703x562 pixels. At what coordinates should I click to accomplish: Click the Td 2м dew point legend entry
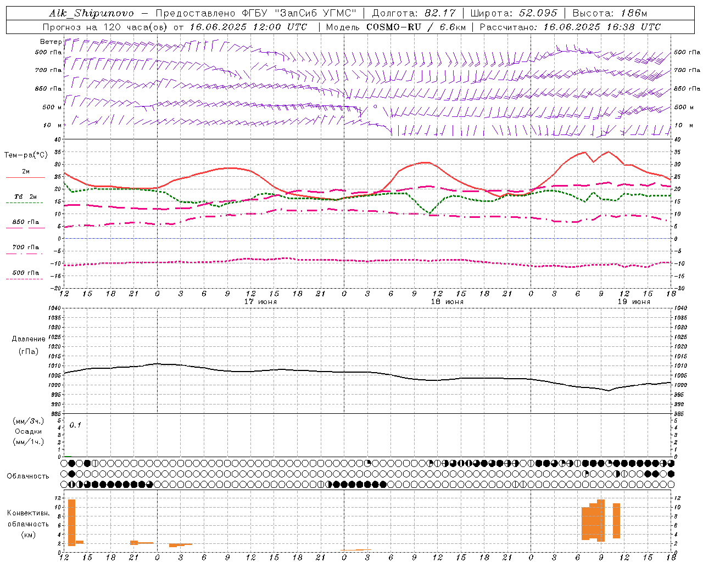pos(26,196)
